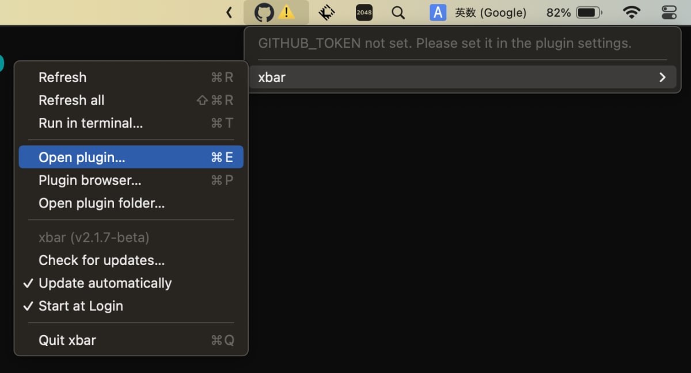The width and height of the screenshot is (691, 373).
Task: Click the 82% battery percentage text
Action: click(x=559, y=12)
